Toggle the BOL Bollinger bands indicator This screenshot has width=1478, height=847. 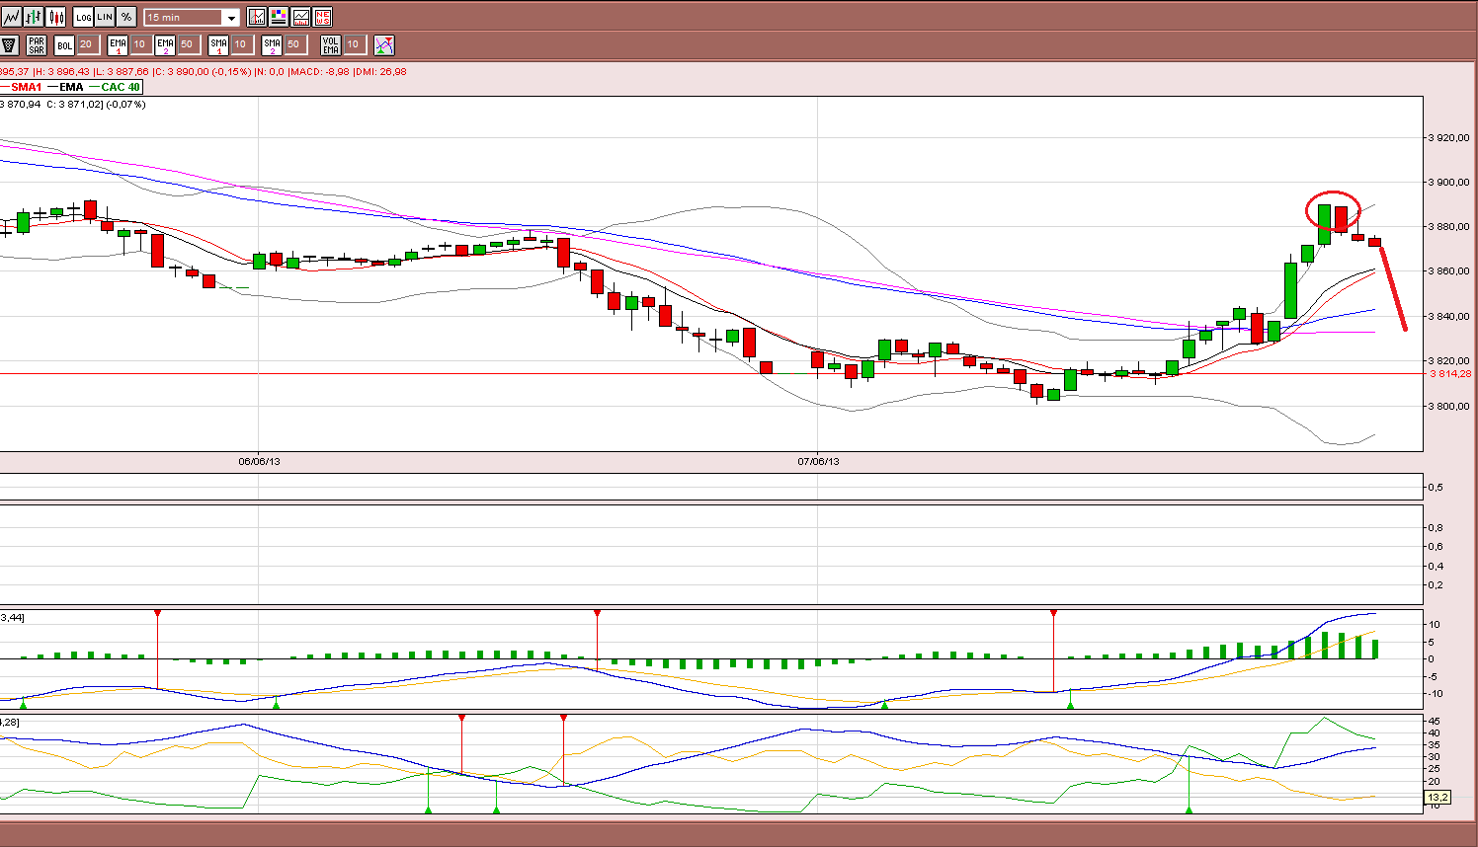(64, 44)
